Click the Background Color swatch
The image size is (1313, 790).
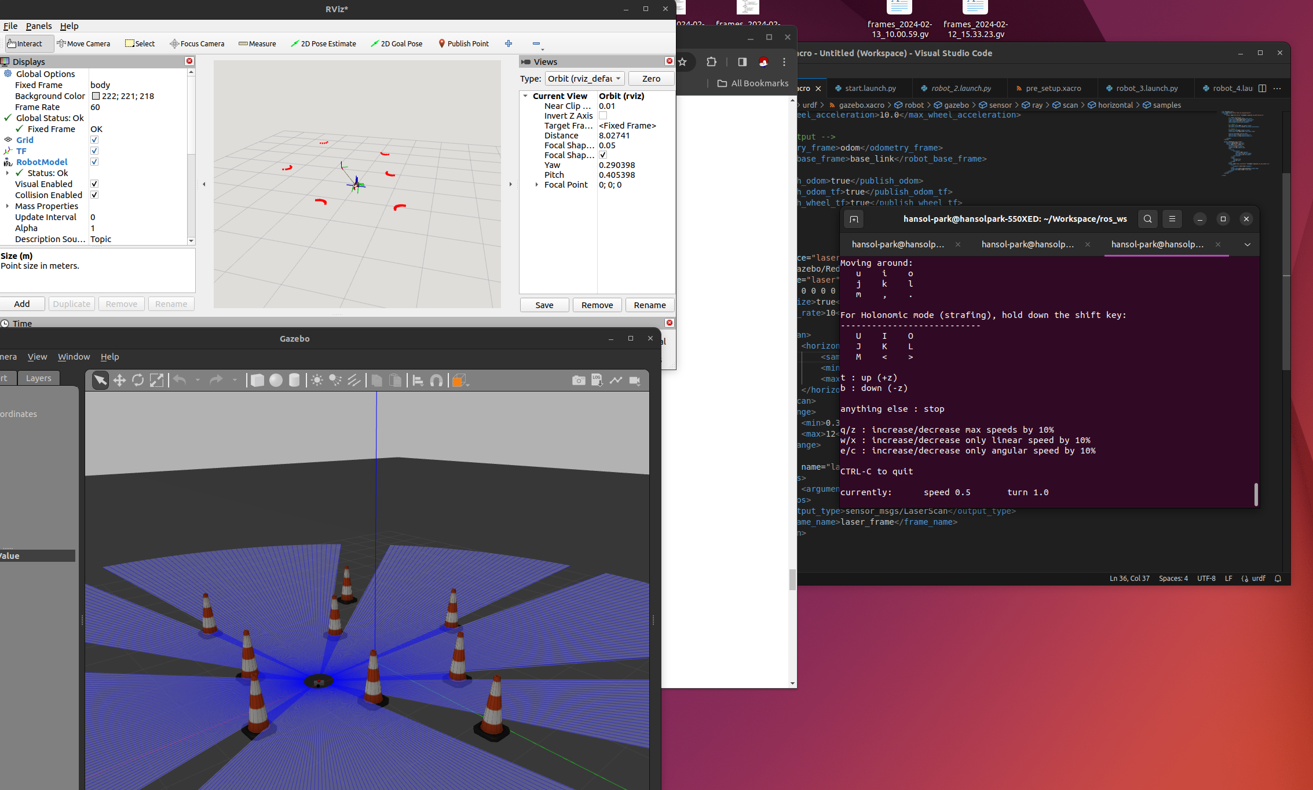96,96
